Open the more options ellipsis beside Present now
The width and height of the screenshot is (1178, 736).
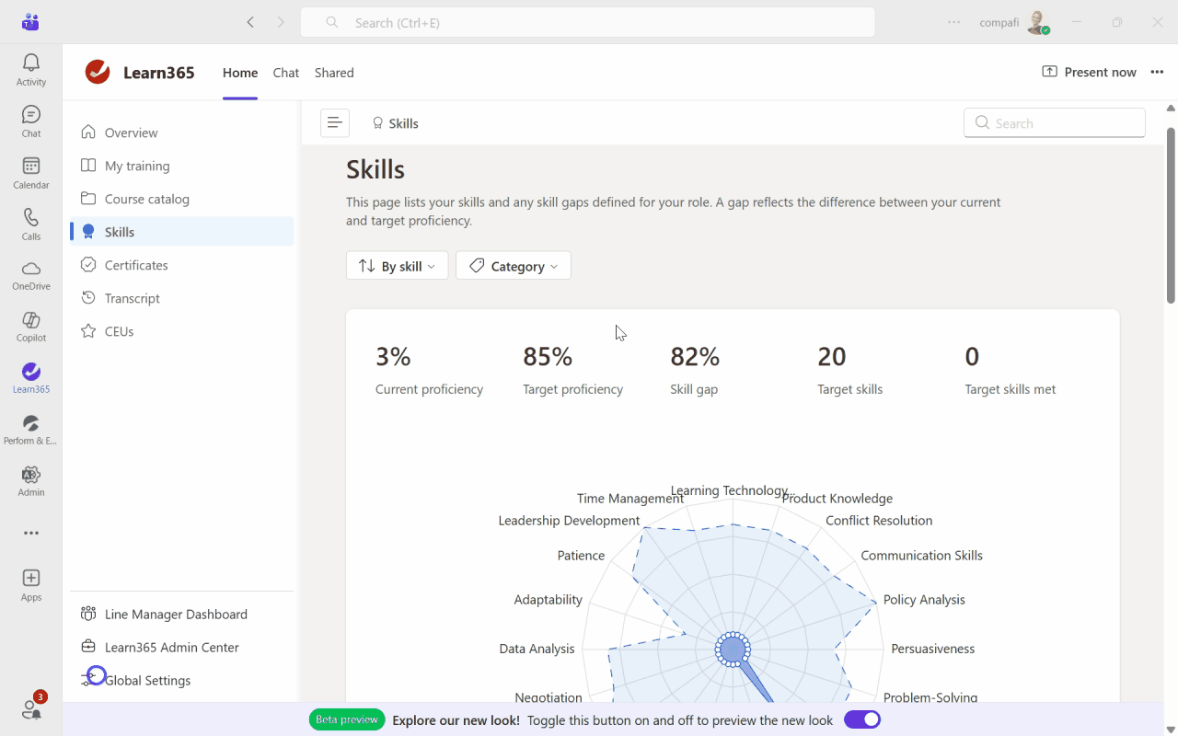(1157, 73)
